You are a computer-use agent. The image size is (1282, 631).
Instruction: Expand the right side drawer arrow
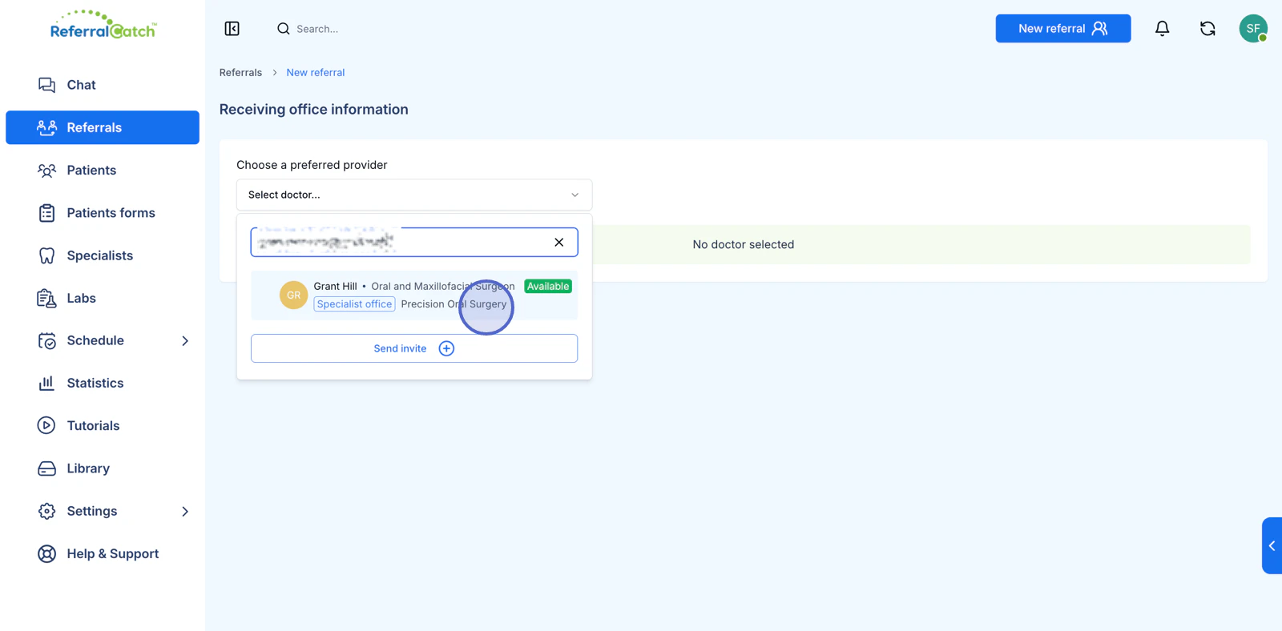click(1272, 545)
